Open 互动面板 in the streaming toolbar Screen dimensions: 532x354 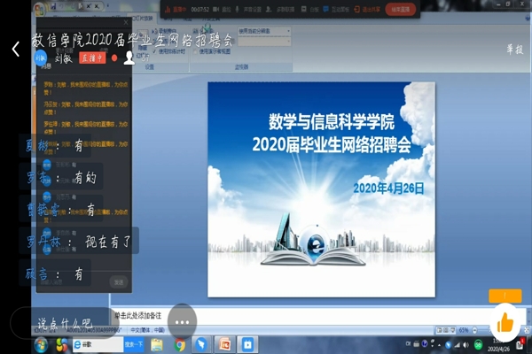(337, 10)
